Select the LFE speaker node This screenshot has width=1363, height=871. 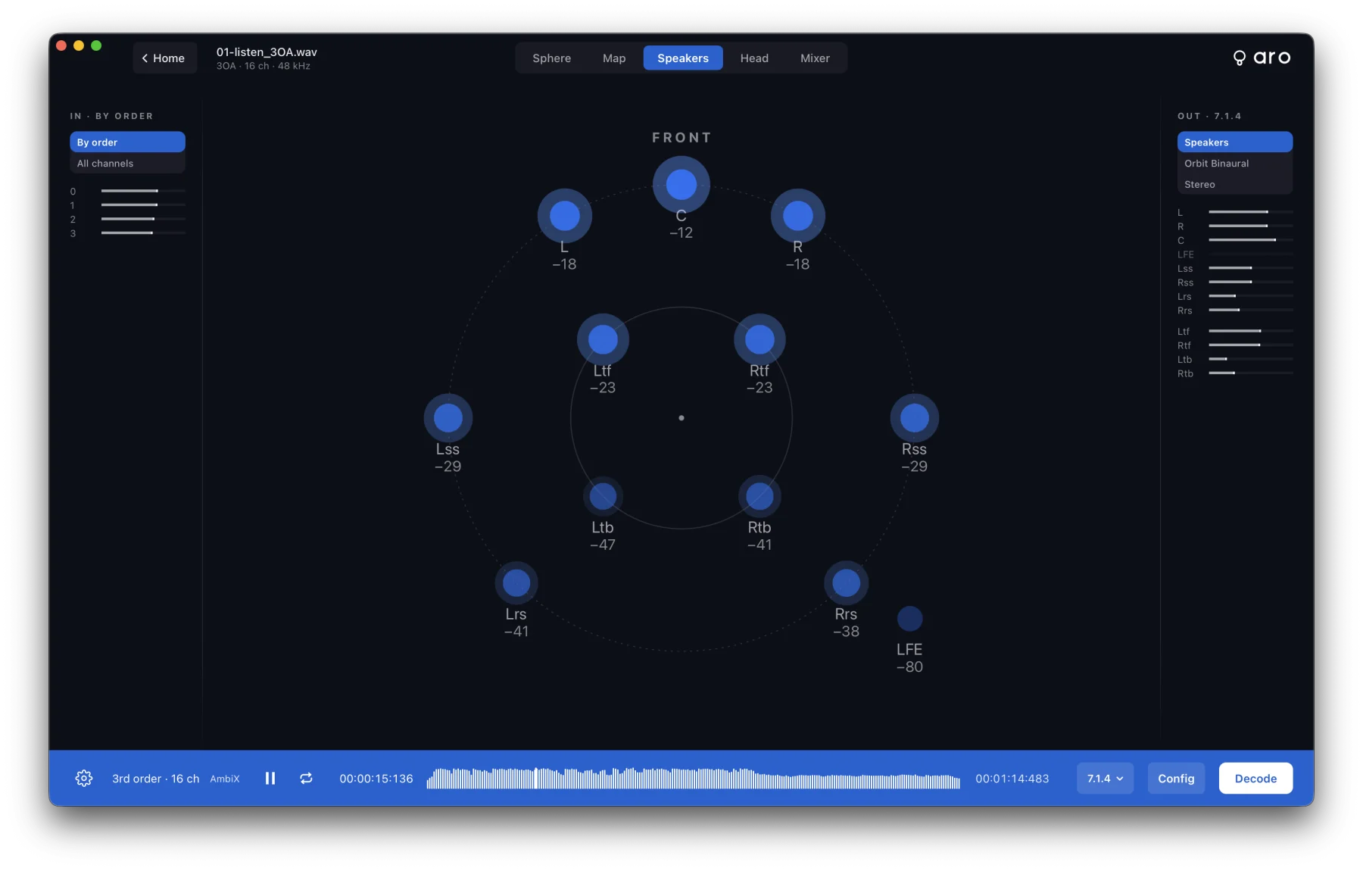(909, 619)
